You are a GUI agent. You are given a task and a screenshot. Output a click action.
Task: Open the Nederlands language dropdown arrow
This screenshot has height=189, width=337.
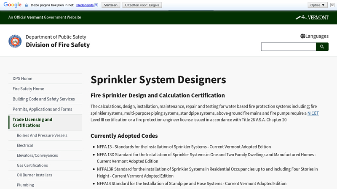tap(96, 5)
